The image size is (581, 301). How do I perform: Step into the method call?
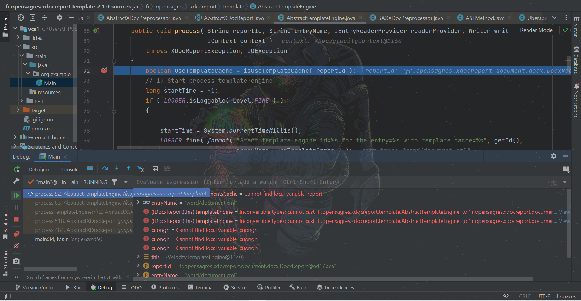[x=117, y=169]
